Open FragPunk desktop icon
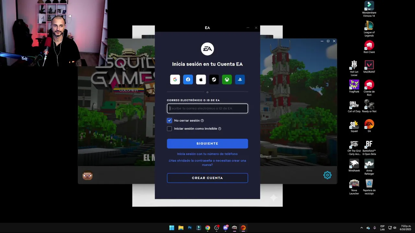Image resolution: width=415 pixels, height=233 pixels. tap(354, 86)
